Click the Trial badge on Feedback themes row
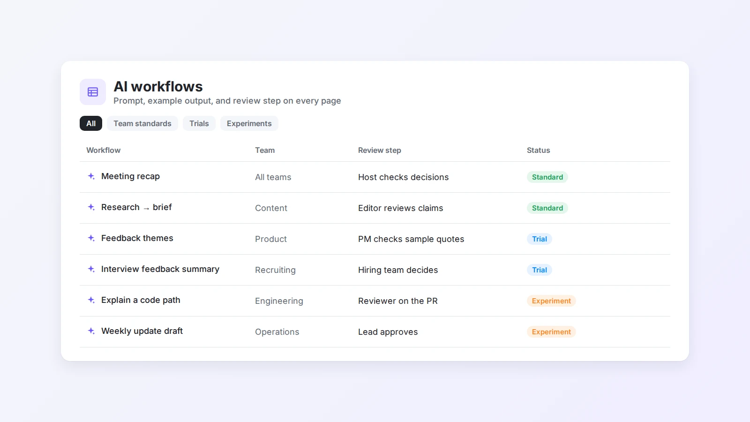Viewport: 750px width, 422px height. click(540, 239)
